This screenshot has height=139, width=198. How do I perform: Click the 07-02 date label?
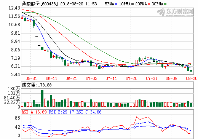point(91,78)
